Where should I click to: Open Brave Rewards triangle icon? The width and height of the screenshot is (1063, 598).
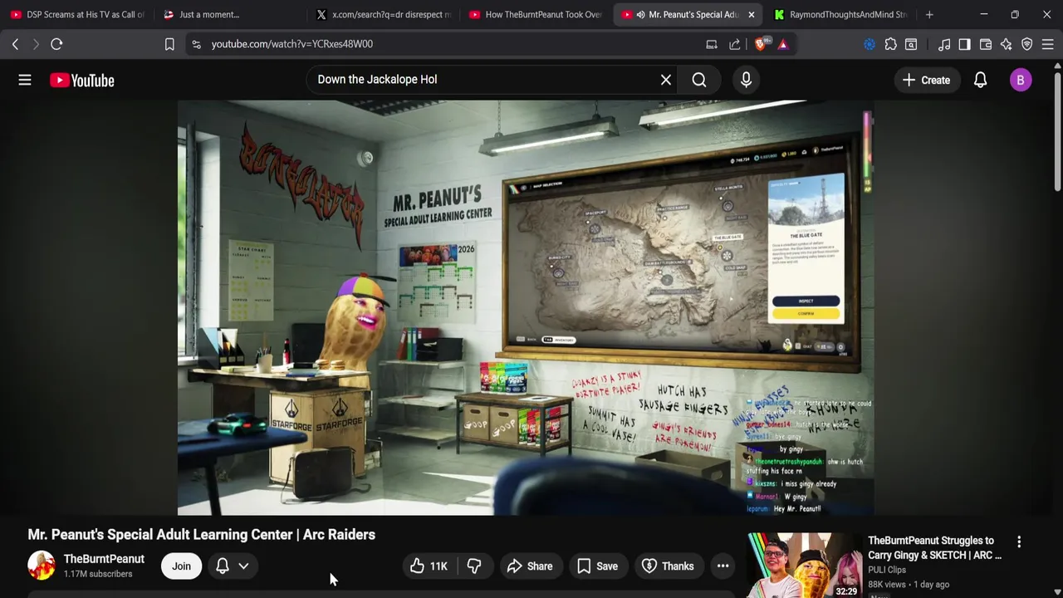[x=782, y=44]
